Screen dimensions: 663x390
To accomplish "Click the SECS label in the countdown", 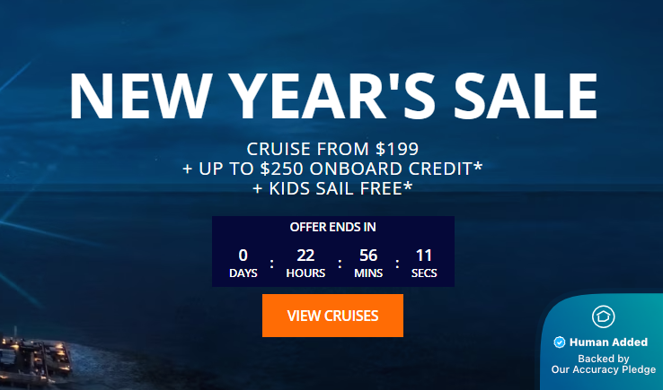I will (x=424, y=273).
